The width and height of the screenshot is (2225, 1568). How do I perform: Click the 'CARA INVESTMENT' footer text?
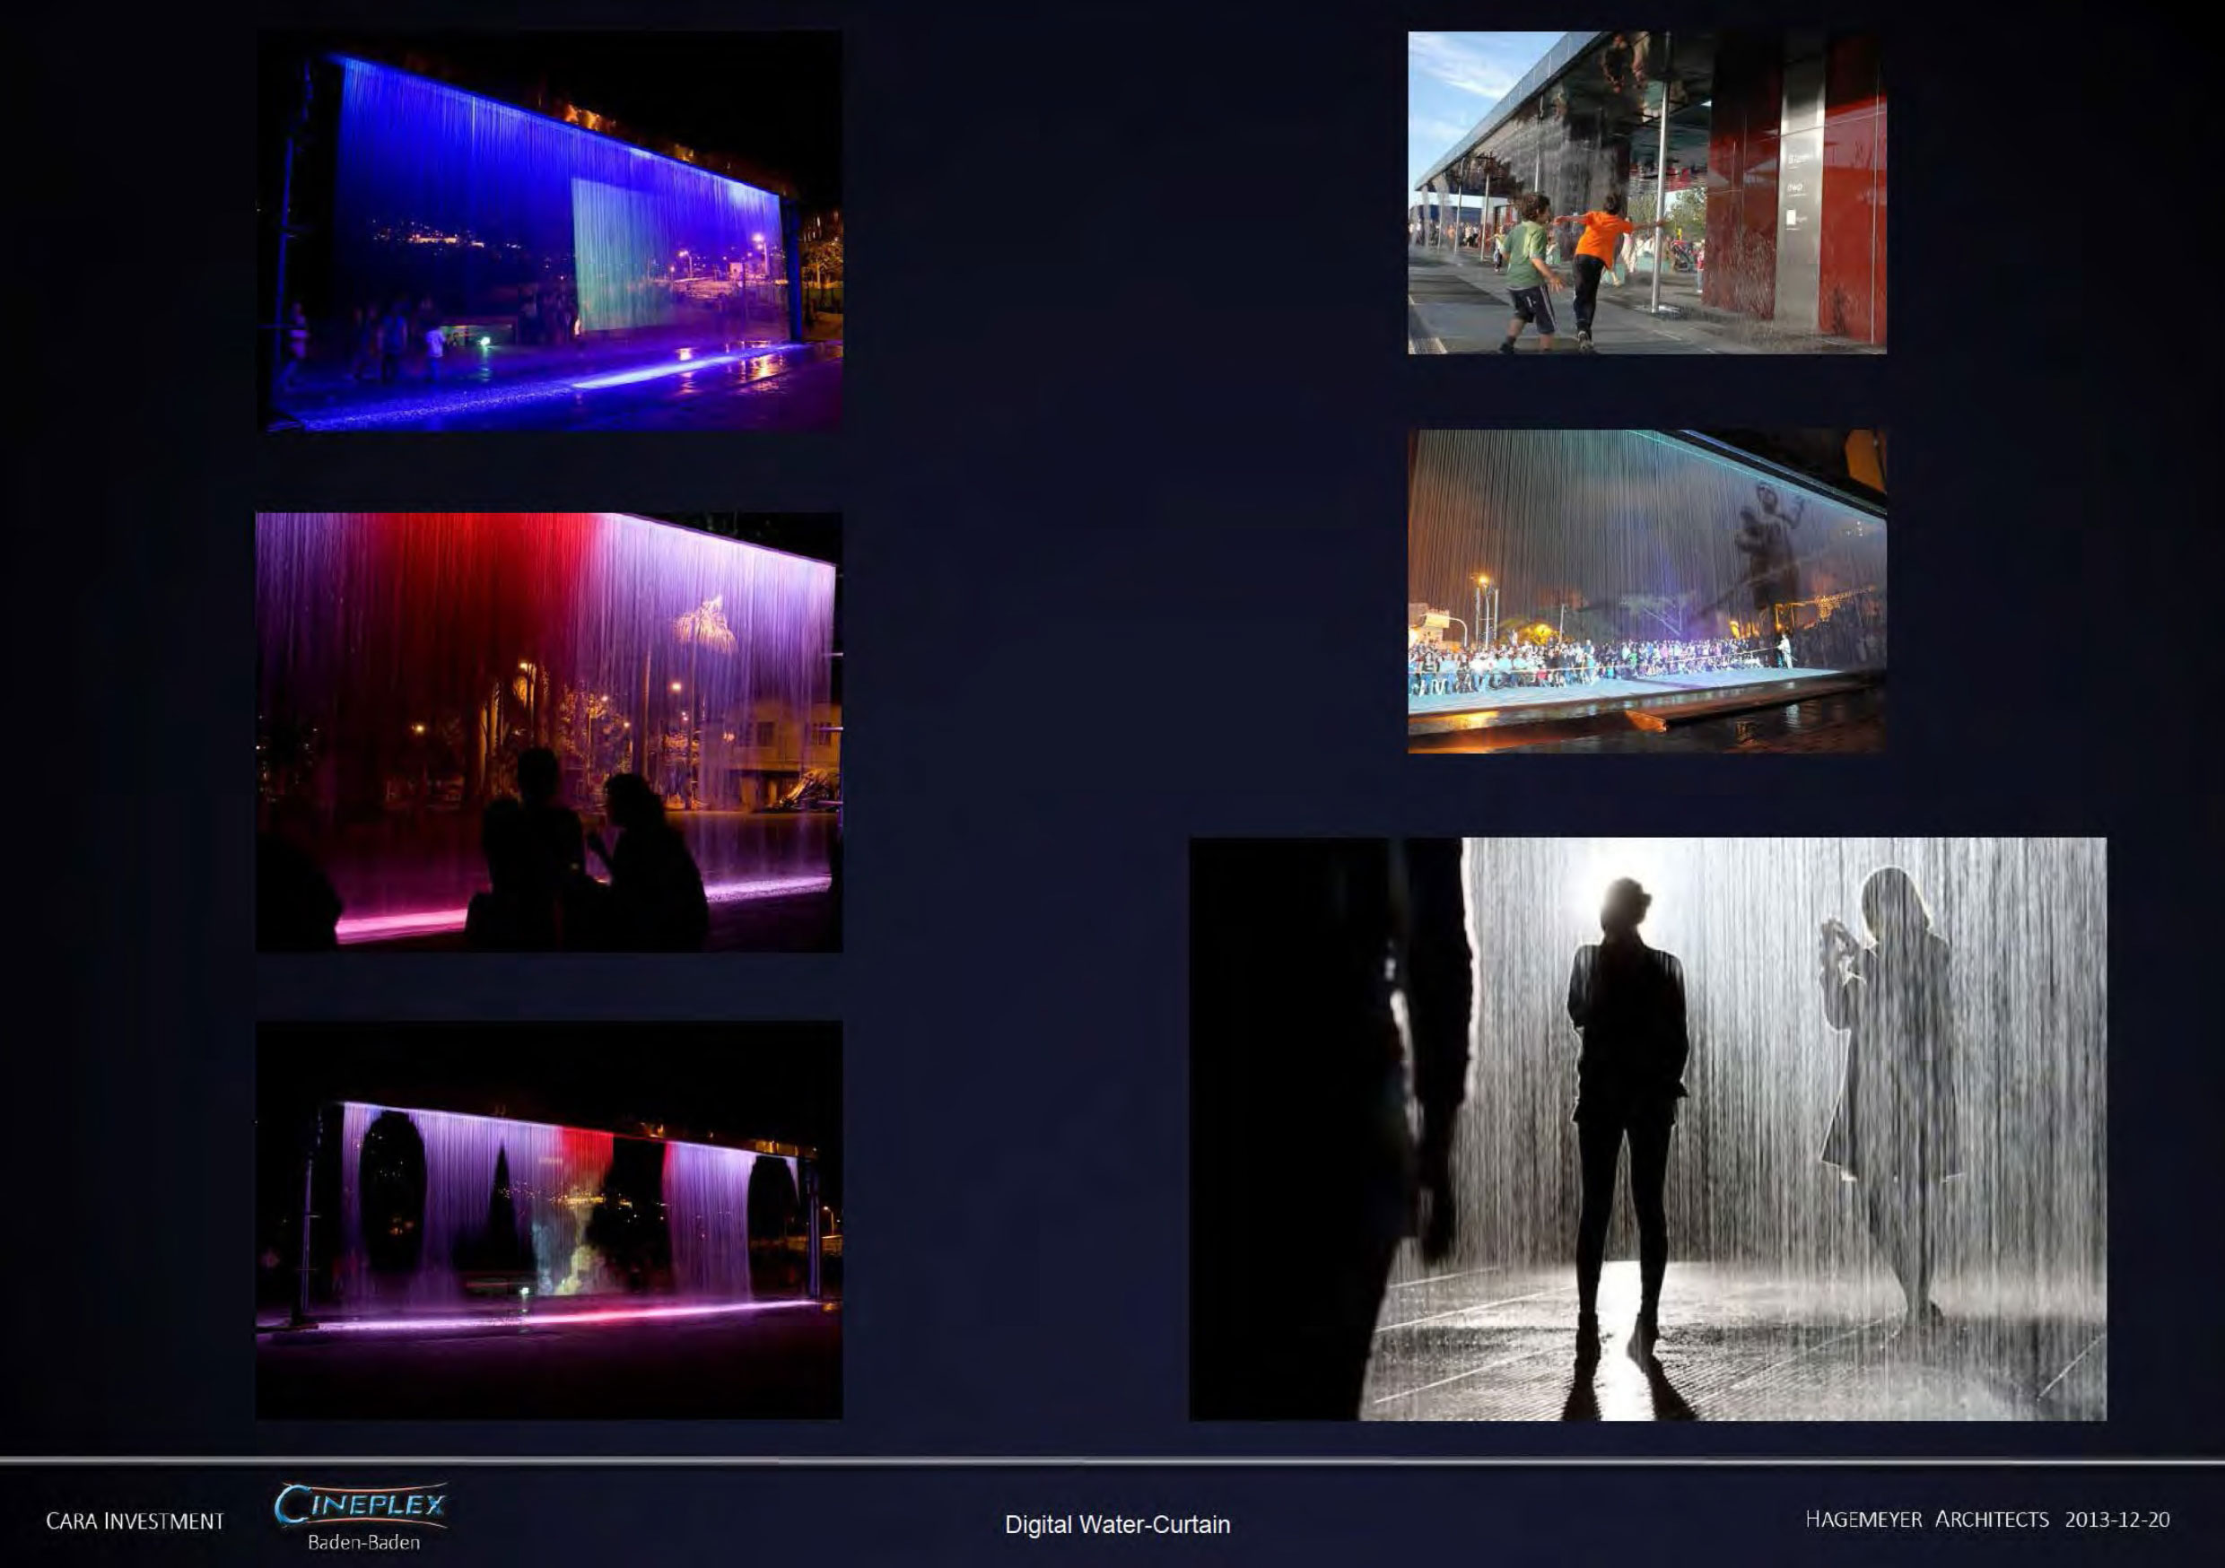click(135, 1521)
